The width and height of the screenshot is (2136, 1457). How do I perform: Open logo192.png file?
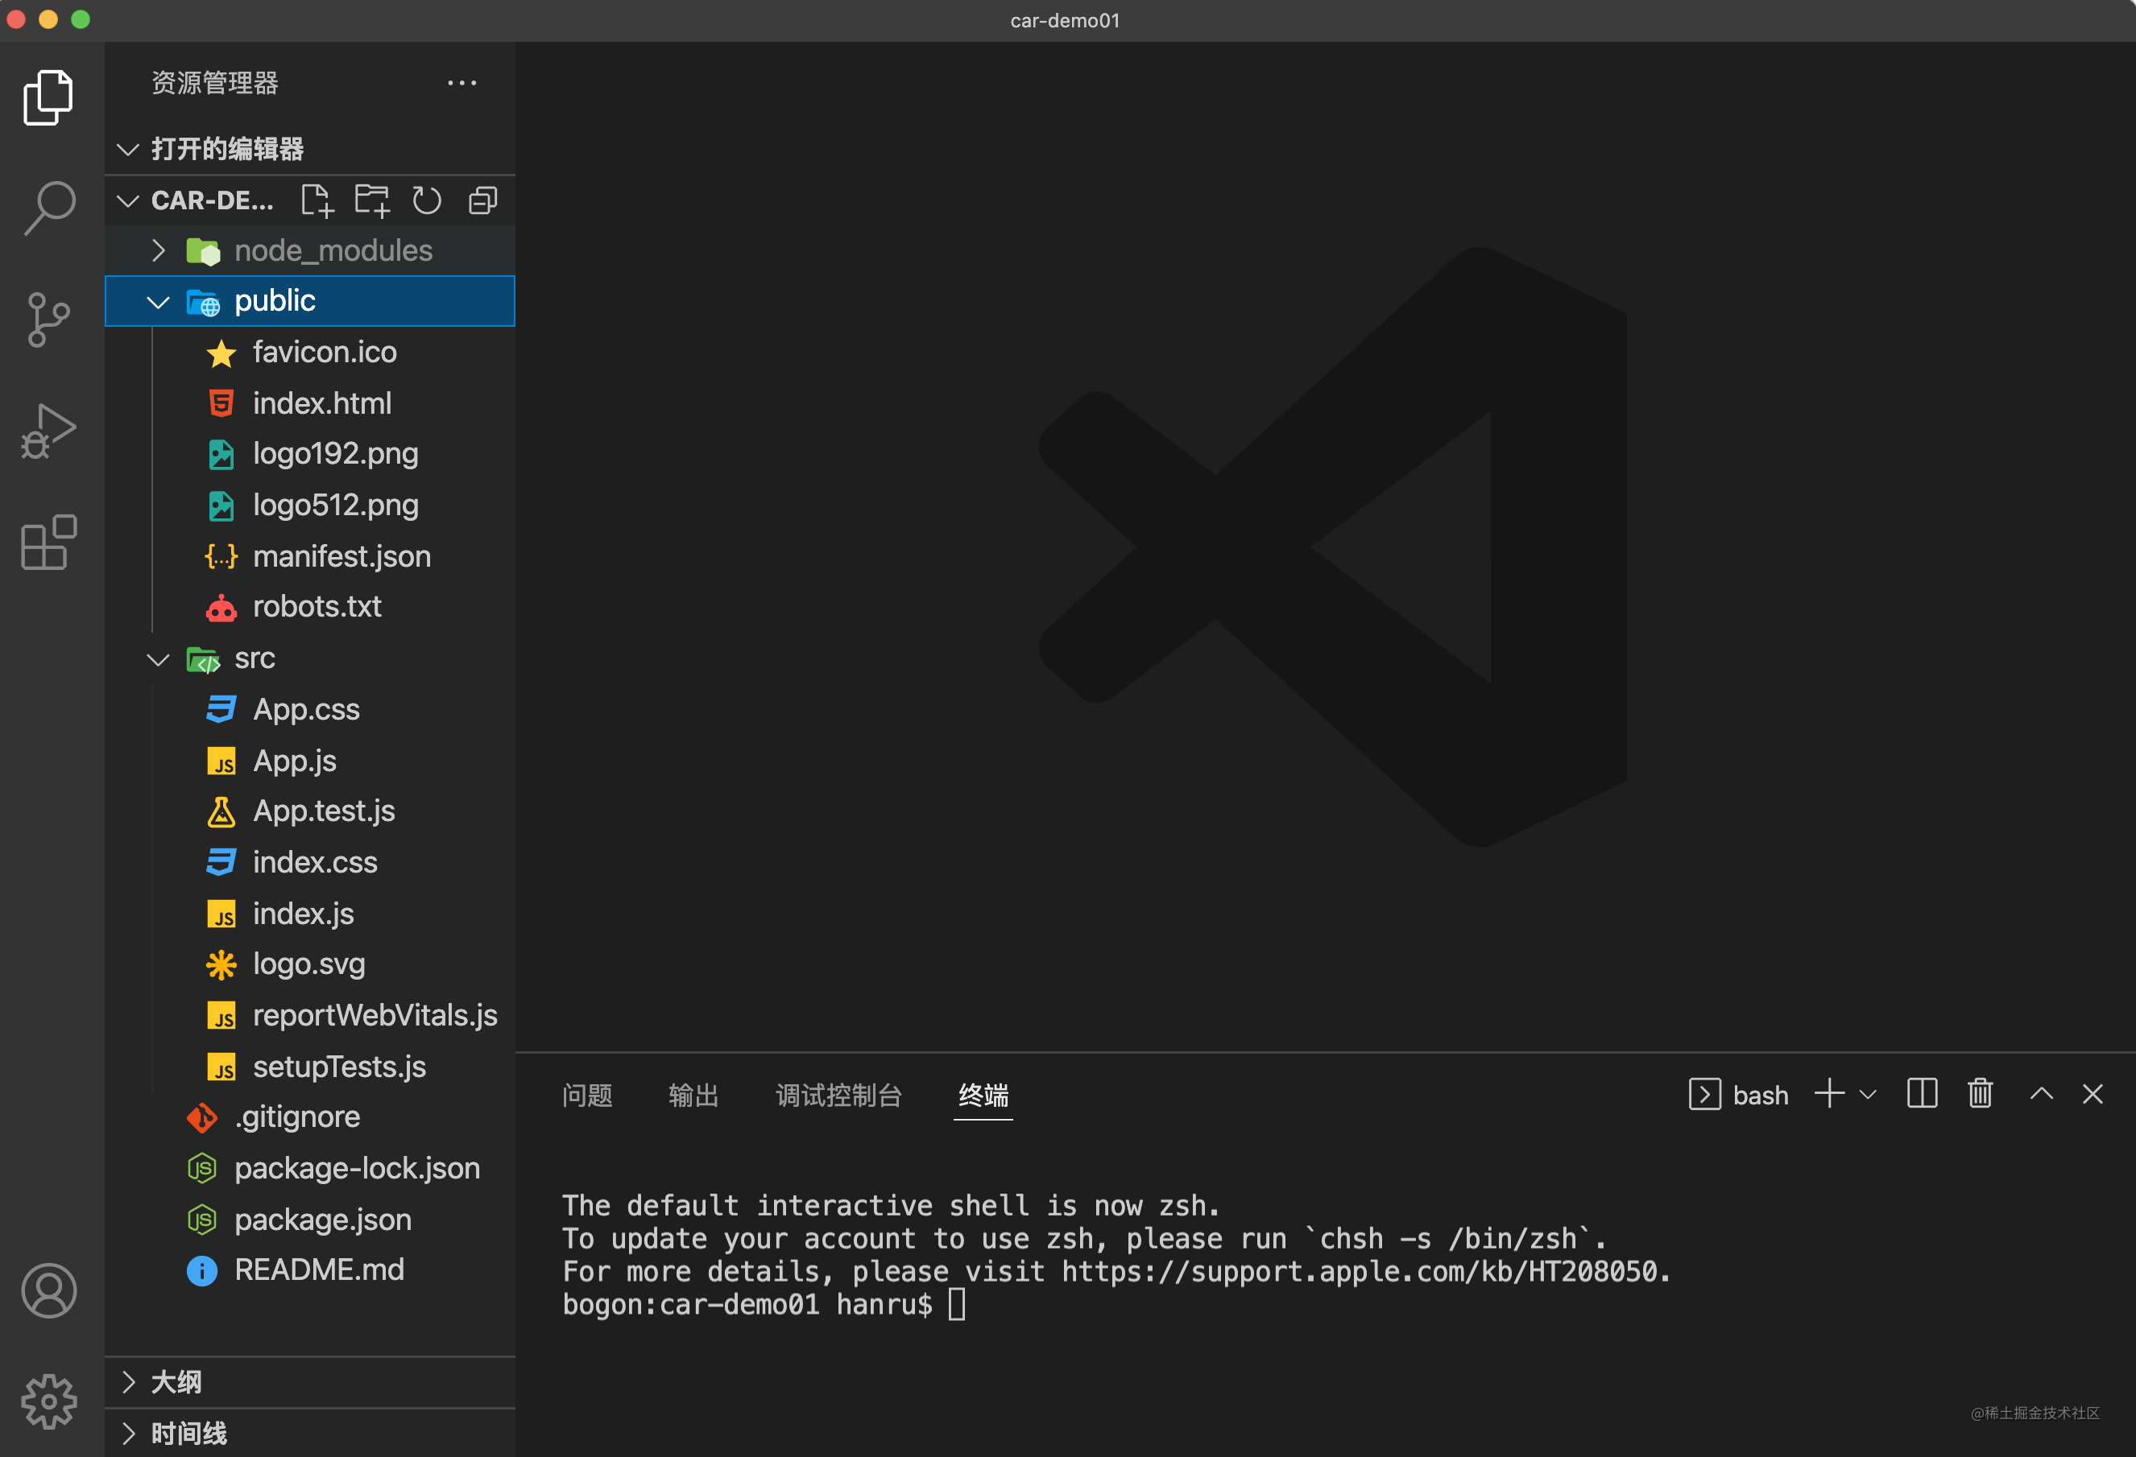point(310,454)
